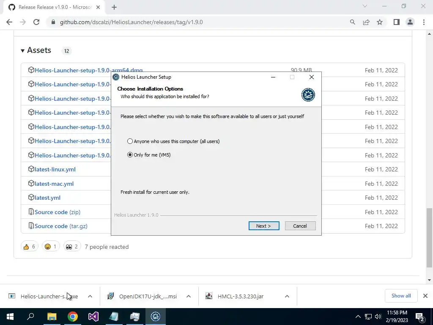433x325 pixels.
Task: Open Windows Start menu
Action: [10, 317]
